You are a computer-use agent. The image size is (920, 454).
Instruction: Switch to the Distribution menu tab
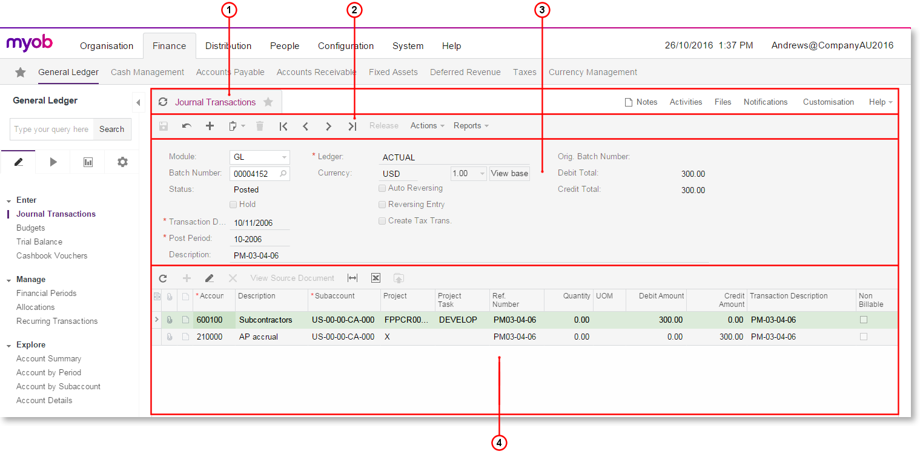(x=228, y=46)
